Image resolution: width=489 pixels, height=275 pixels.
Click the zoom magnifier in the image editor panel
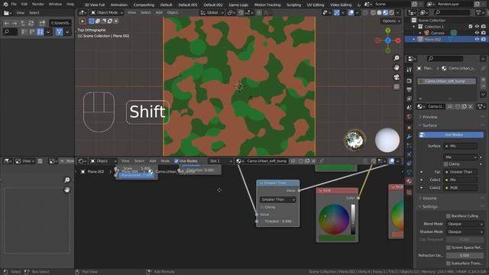click(x=66, y=180)
